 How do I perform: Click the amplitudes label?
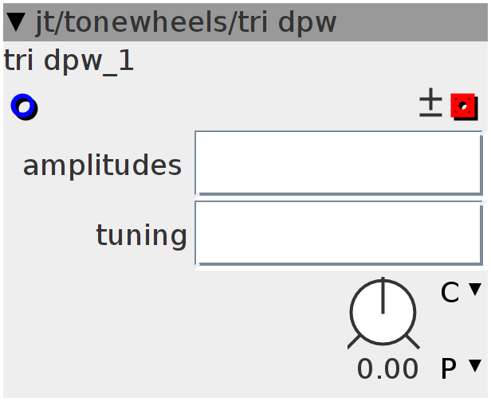click(x=102, y=165)
